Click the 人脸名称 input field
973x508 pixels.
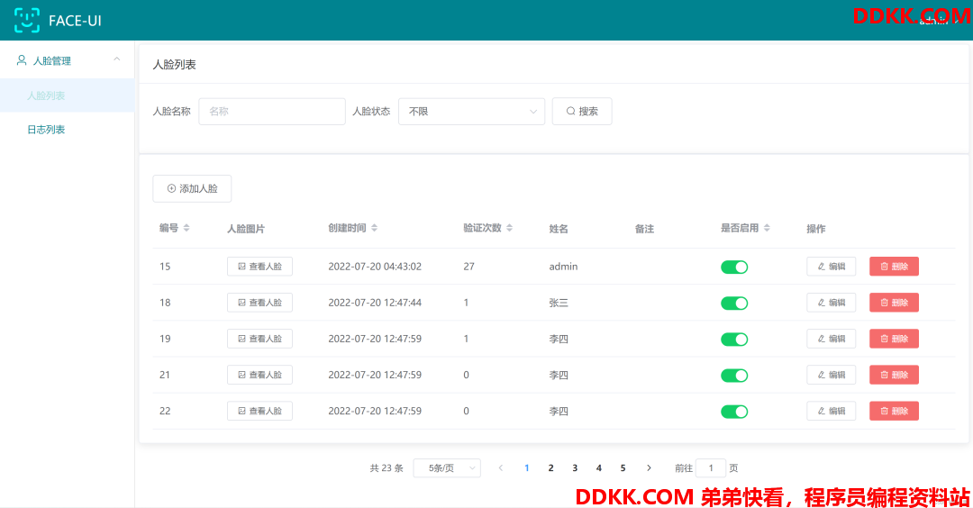[x=271, y=112]
